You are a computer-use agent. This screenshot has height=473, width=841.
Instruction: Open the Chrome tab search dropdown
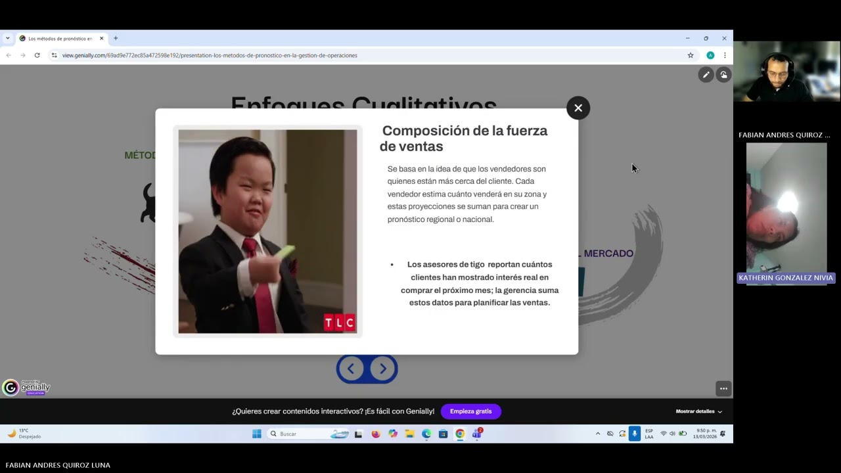point(7,38)
